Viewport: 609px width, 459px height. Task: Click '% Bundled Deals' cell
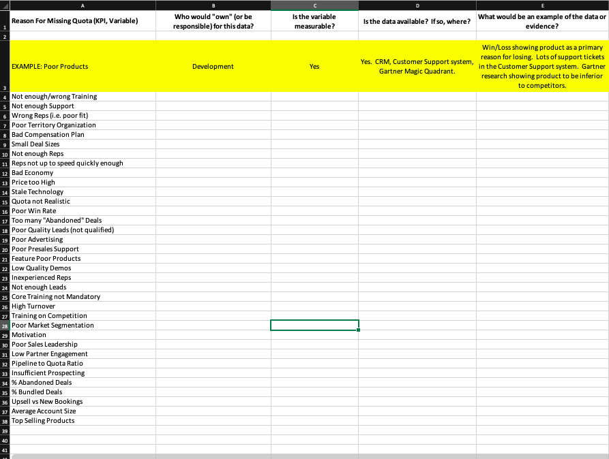[x=83, y=392]
